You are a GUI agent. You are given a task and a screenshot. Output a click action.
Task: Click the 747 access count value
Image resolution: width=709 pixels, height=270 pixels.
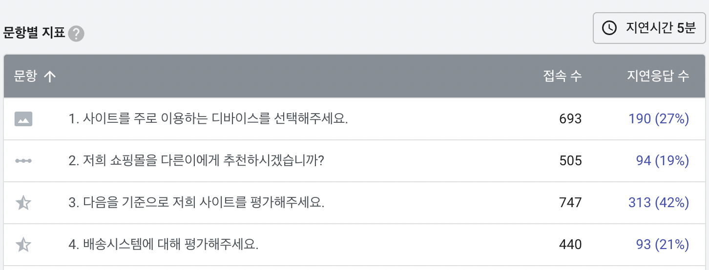[x=570, y=202]
